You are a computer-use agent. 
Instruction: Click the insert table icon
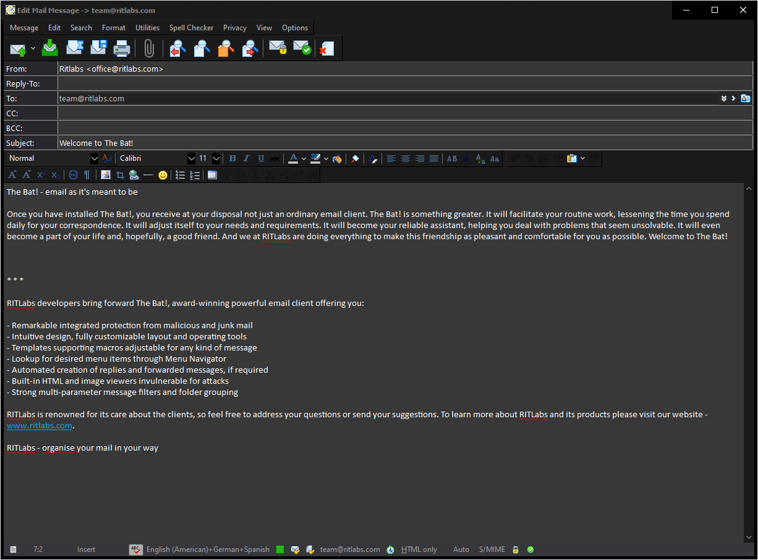212,175
